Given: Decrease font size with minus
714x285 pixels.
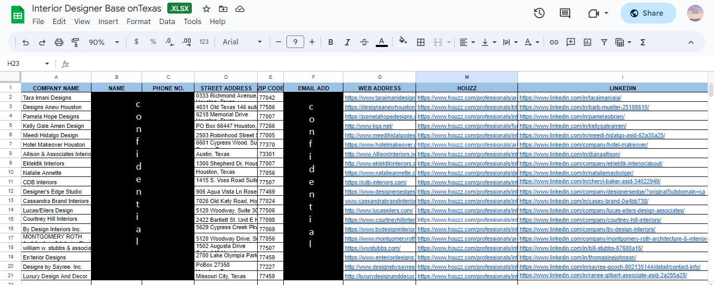Looking at the screenshot, I should click(x=279, y=42).
